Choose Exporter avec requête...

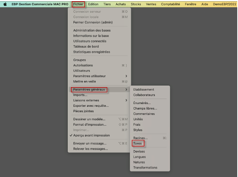[x=99, y=106]
